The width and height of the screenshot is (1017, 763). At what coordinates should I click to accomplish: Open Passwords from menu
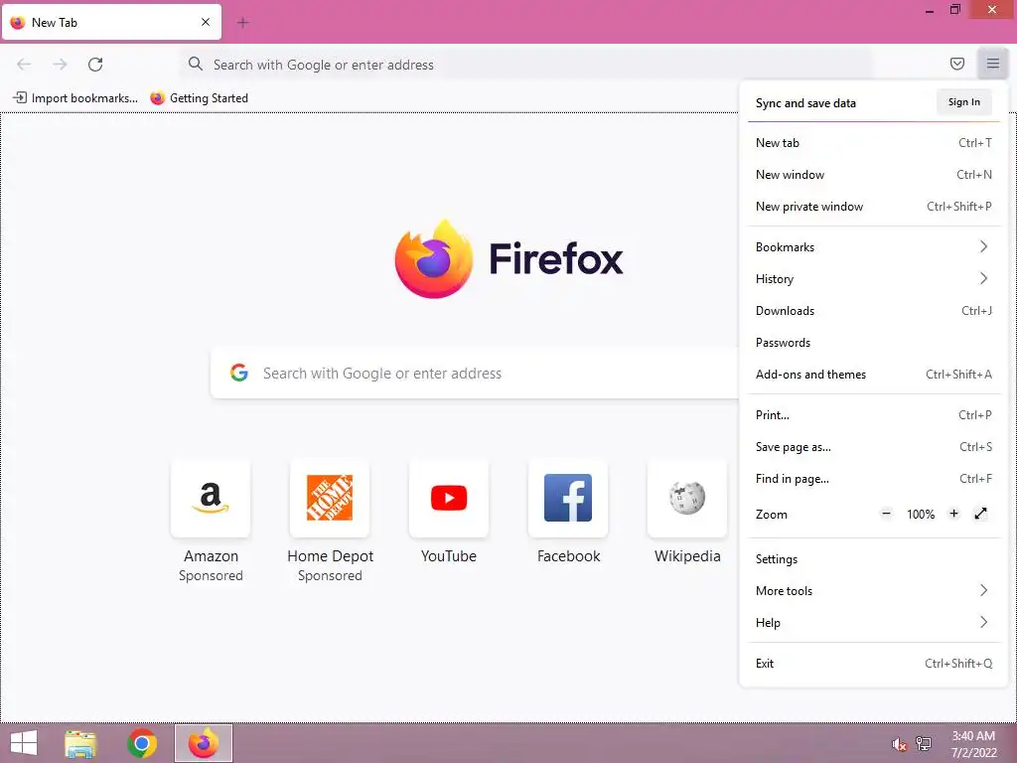(874, 343)
